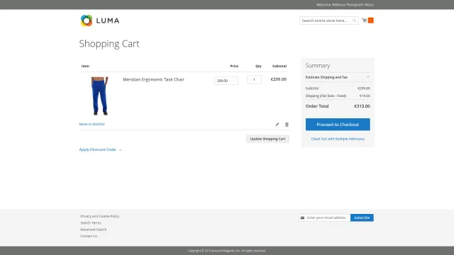The height and width of the screenshot is (255, 454).
Task: Edit cart item using pencil icon
Action: coord(277,125)
